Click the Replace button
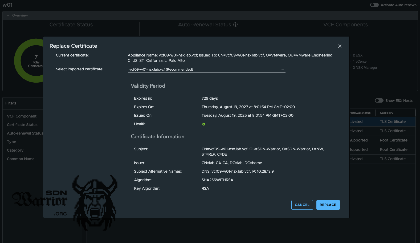This screenshot has width=420, height=243. tap(328, 205)
